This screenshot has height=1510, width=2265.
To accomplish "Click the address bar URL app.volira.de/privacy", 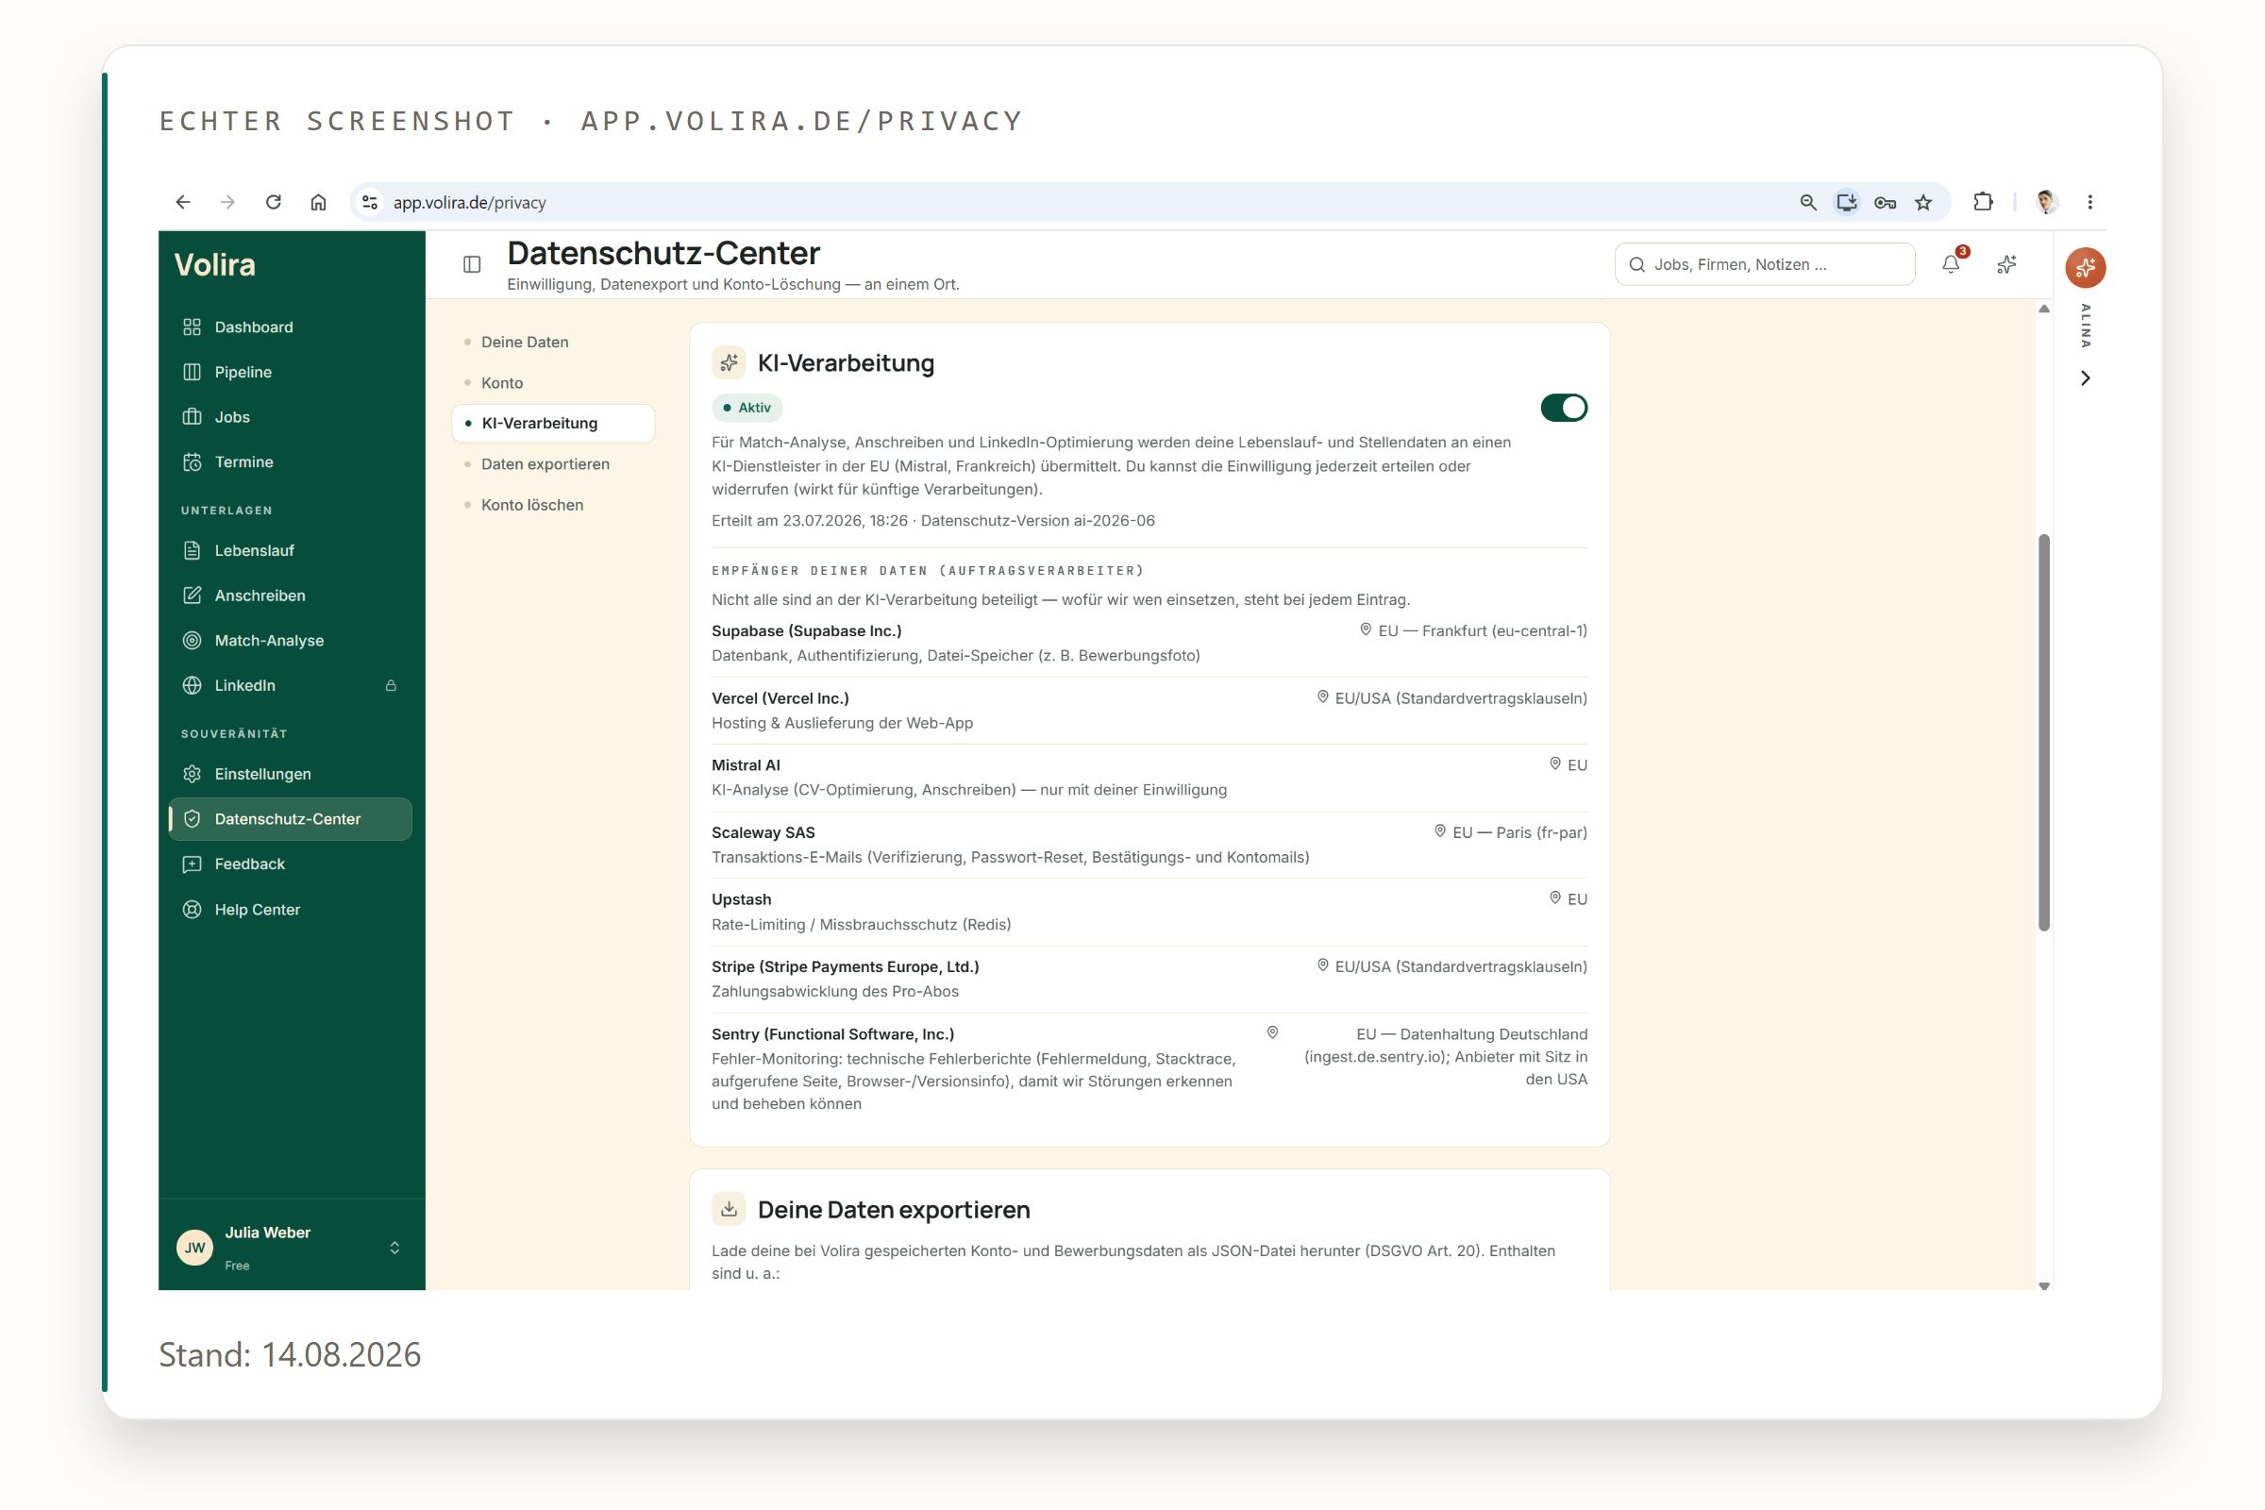I will tap(469, 202).
